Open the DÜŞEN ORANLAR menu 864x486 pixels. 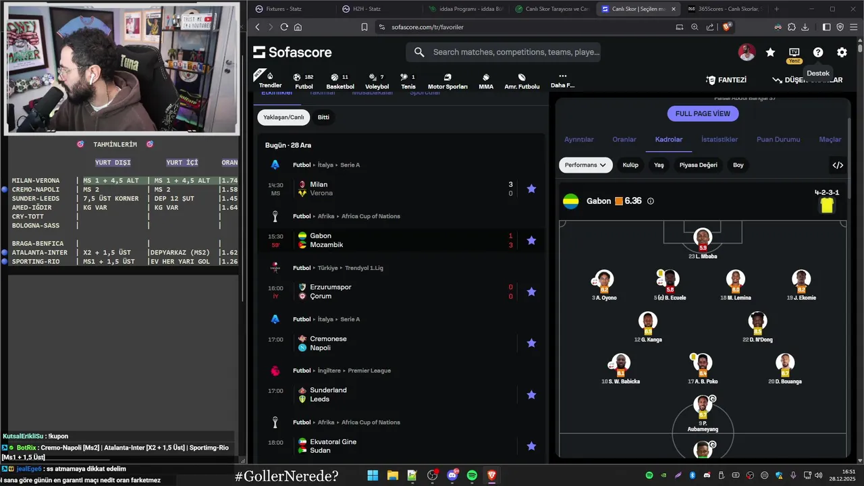pyautogui.click(x=808, y=80)
